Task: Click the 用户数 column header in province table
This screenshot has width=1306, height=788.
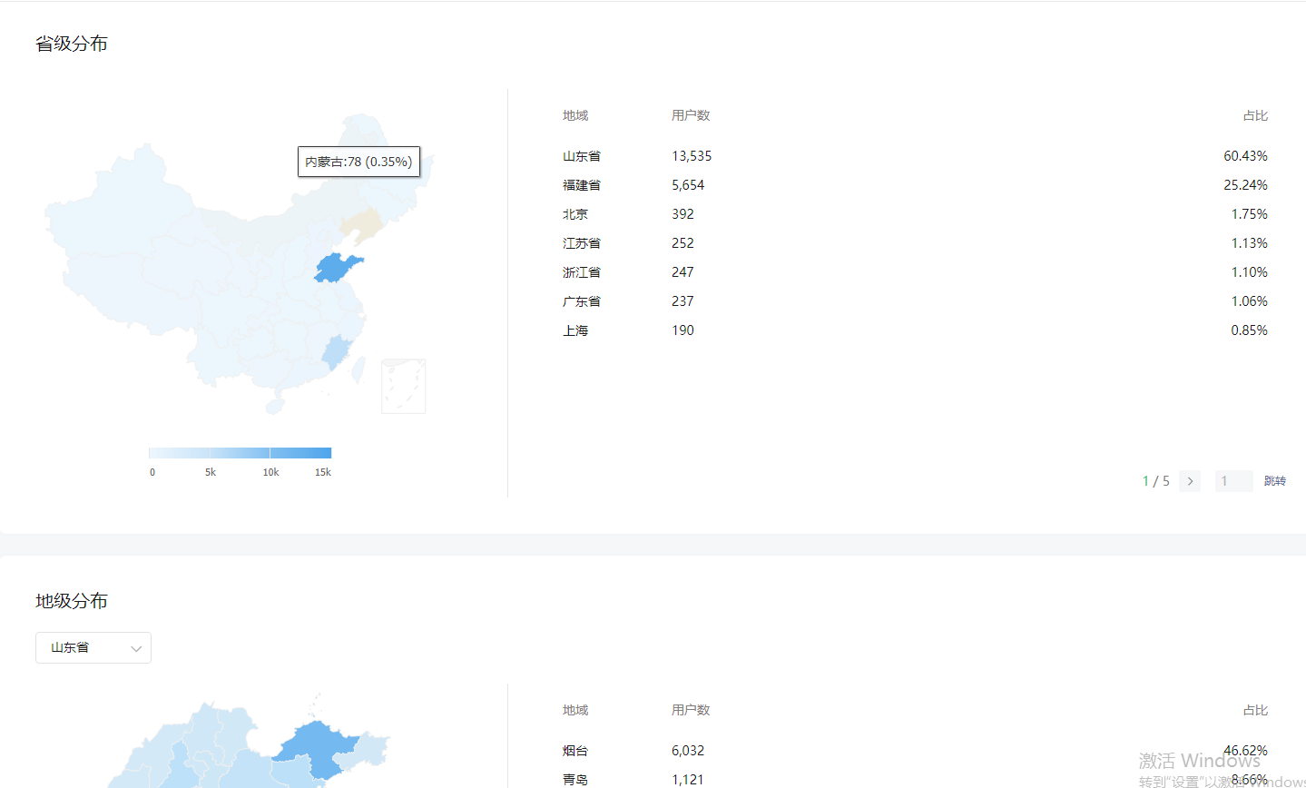Action: (x=691, y=115)
